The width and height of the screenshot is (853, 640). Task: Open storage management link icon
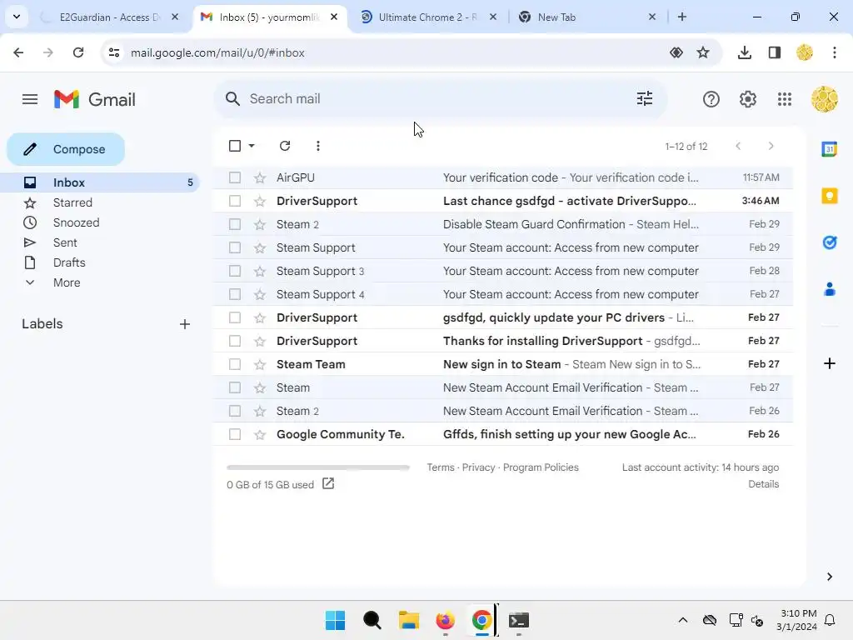[x=328, y=483]
